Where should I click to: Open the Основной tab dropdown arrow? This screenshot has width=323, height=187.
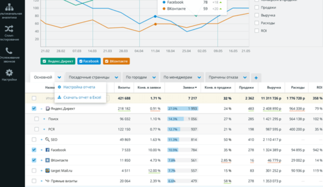click(x=59, y=78)
